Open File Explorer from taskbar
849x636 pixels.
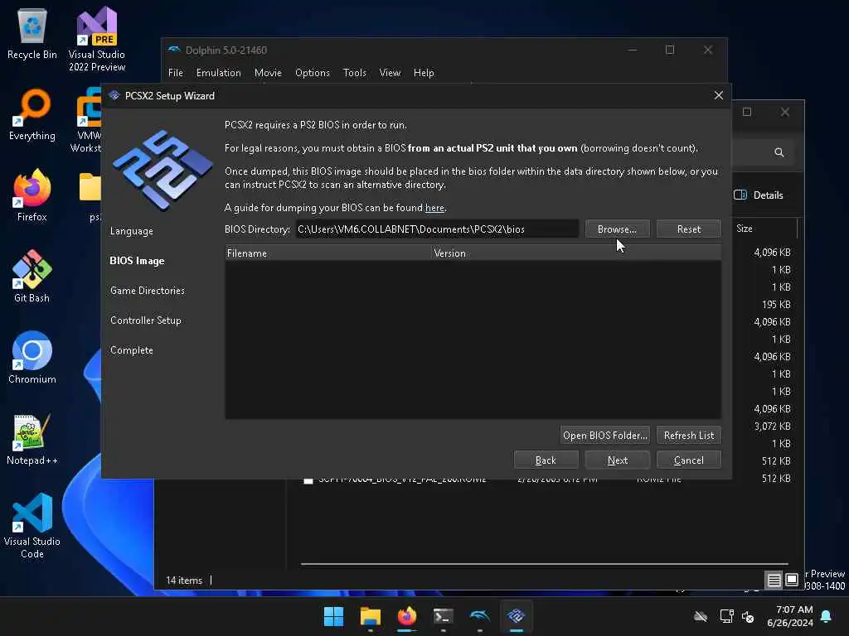click(371, 616)
